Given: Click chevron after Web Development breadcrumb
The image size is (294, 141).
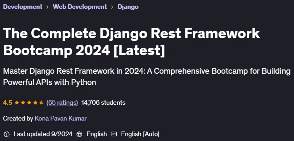Looking at the screenshot, I should pos(112,7).
